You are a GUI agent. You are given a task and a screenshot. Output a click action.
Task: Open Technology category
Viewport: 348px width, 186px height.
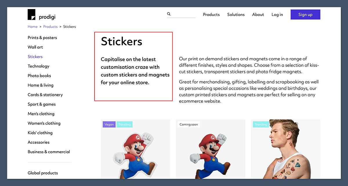click(x=39, y=66)
